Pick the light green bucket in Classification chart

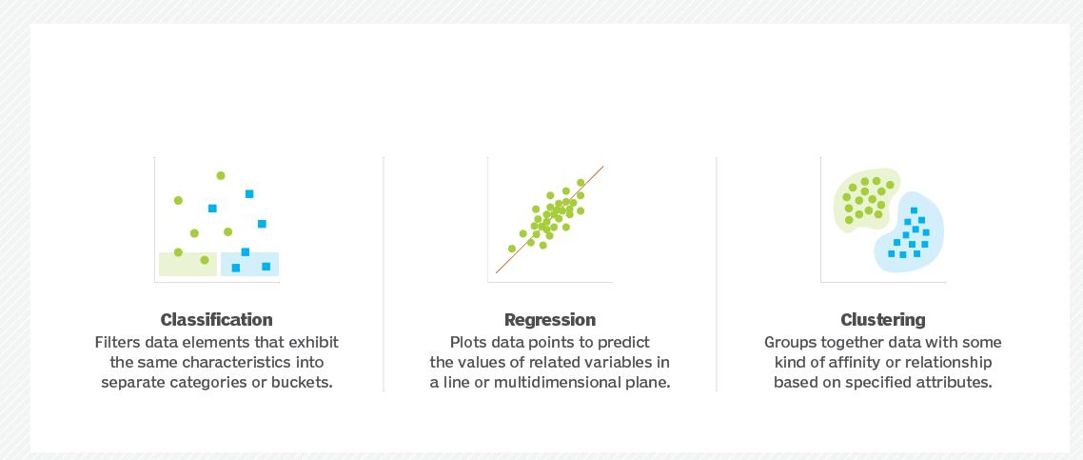pos(187,265)
